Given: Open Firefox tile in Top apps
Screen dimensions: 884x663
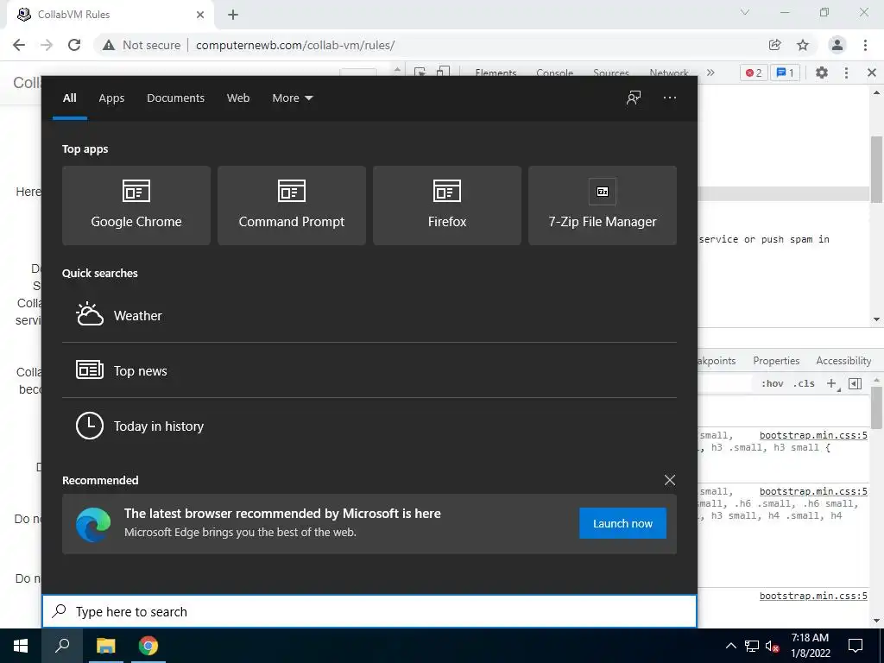Looking at the screenshot, I should click(x=447, y=205).
